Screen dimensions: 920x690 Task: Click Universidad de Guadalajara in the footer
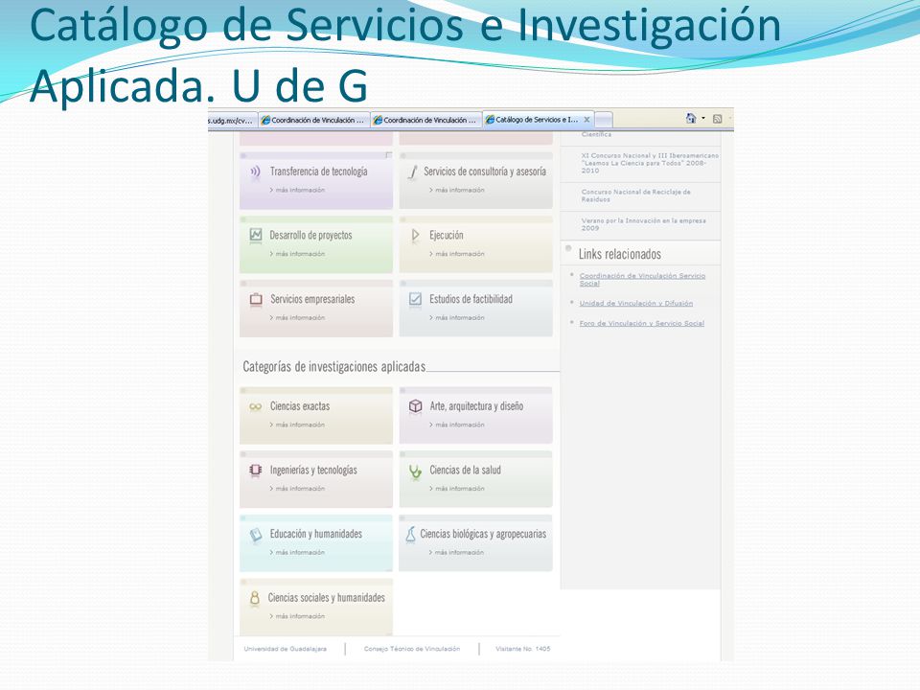tap(286, 649)
